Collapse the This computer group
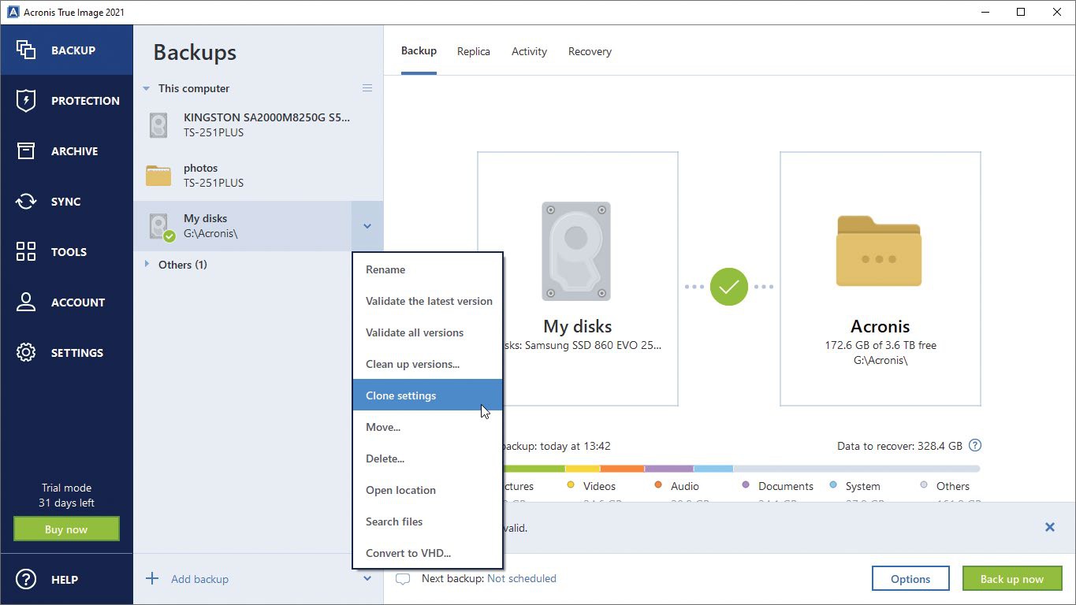Viewport: 1076px width, 605px height. (146, 88)
